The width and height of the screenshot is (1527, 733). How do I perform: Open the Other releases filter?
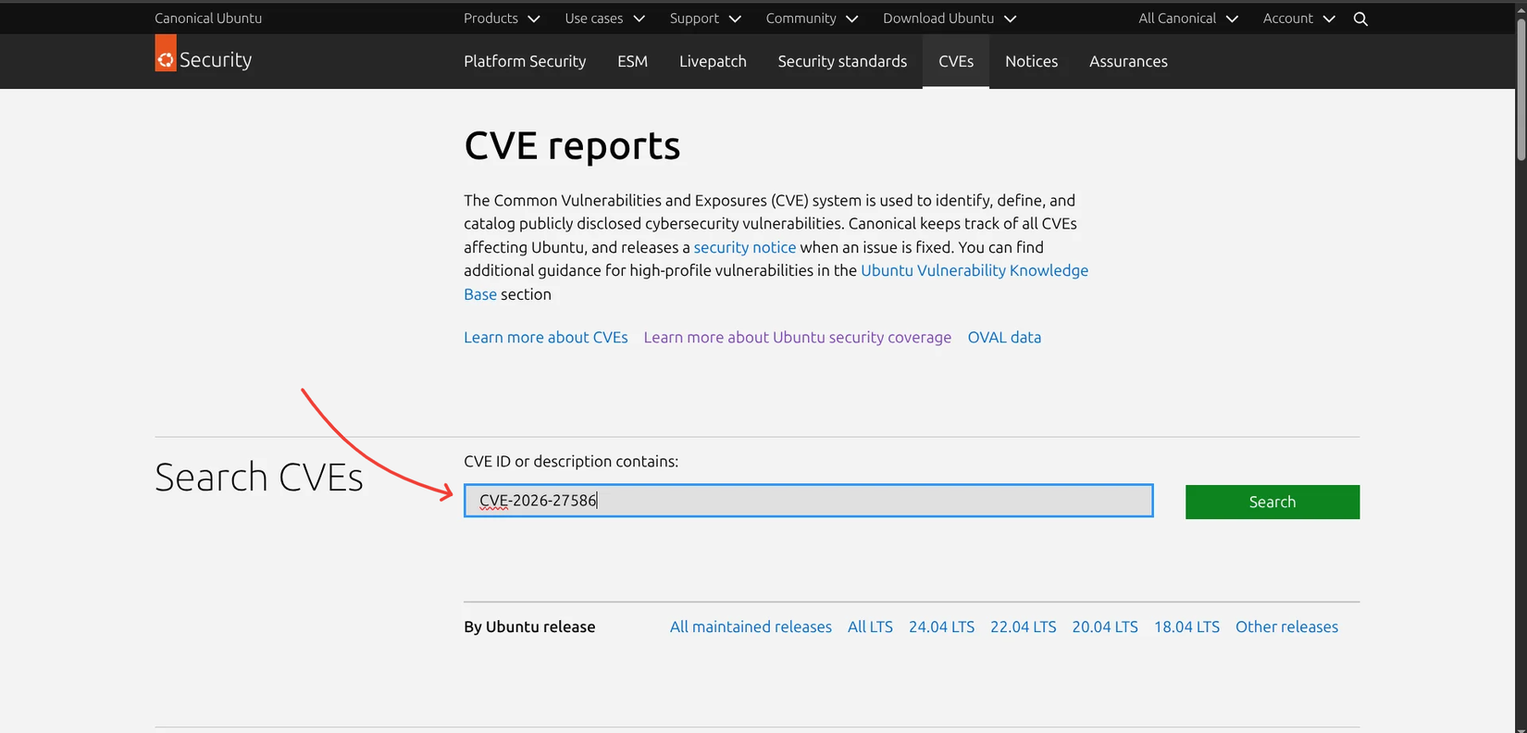(x=1286, y=627)
